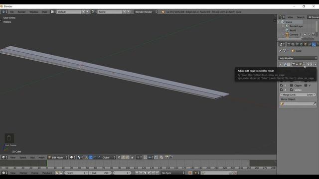This screenshot has width=319, height=179.
Task: Toggle the Camera visibility eye in the outliner
Action: (x=305, y=34)
